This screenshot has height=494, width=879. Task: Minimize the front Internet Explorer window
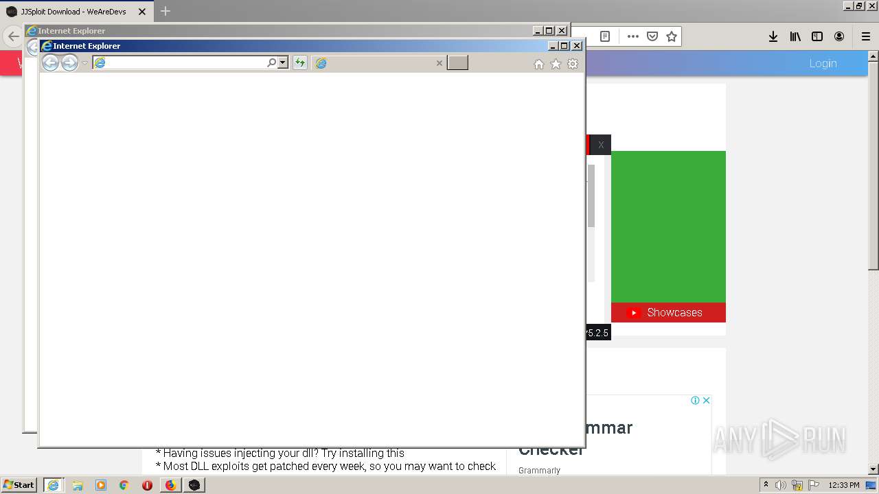(x=553, y=46)
